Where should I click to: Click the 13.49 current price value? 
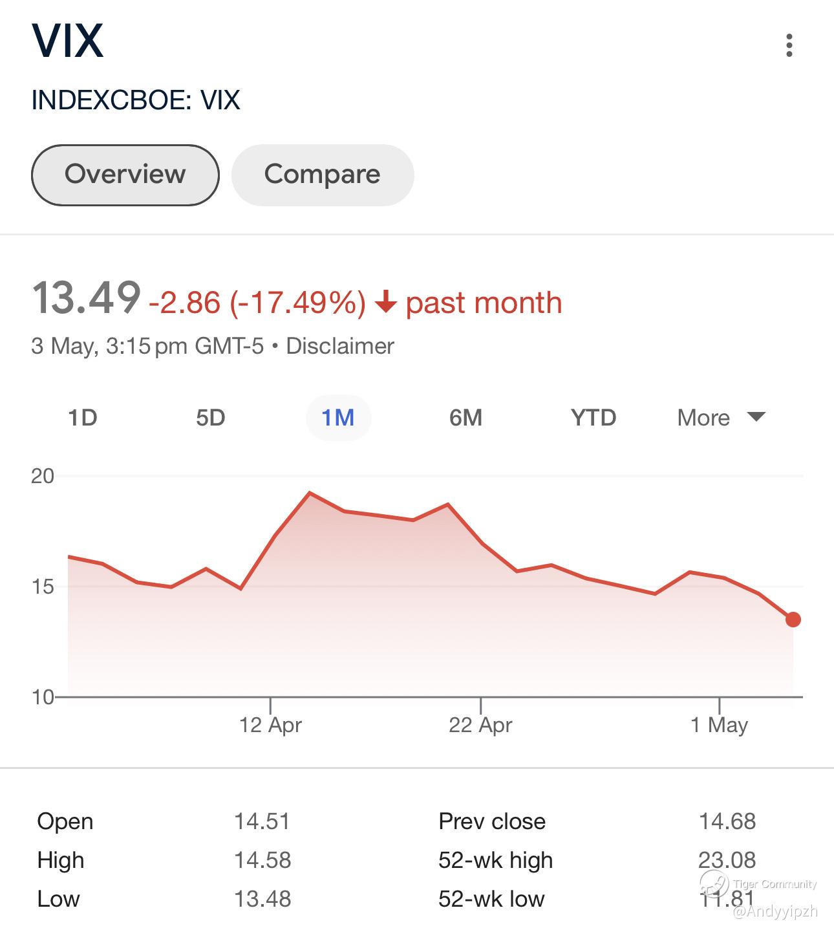[x=86, y=299]
